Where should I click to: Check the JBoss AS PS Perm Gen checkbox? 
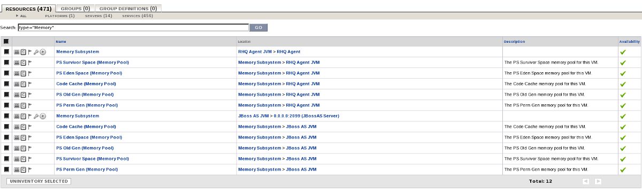6,169
